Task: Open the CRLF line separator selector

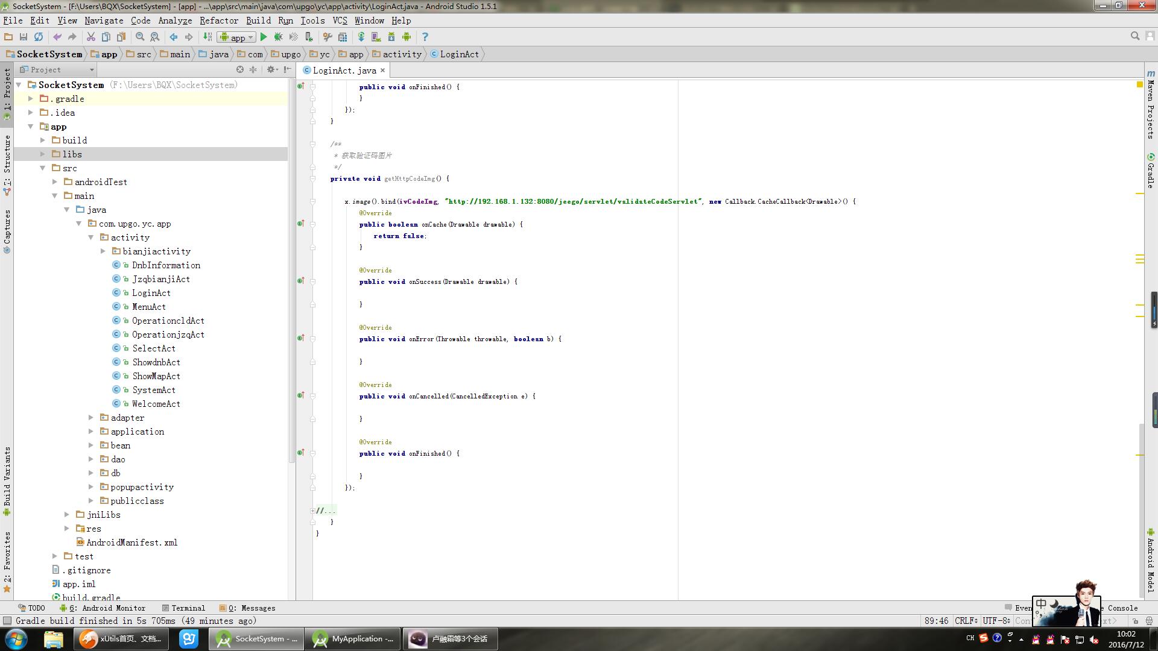Action: 966,621
